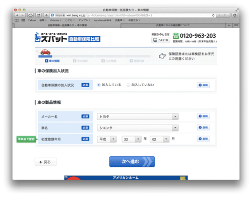The image size is (252, 197).
Task: Click the Reader button in address bar
Action: [x=223, y=15]
